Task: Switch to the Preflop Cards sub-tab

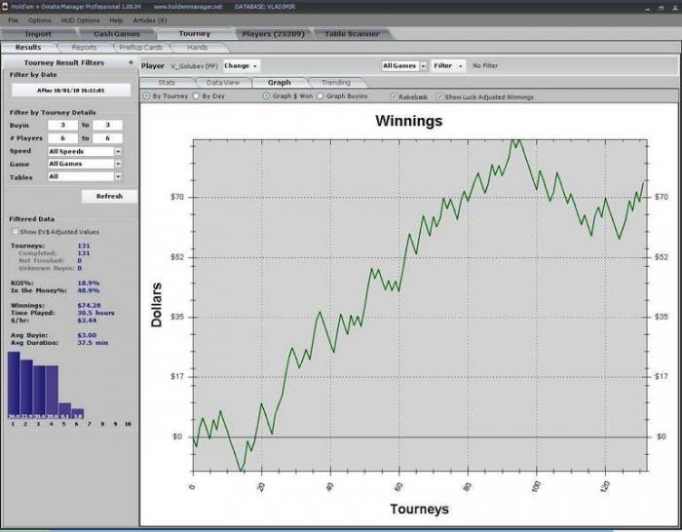Action: click(140, 48)
